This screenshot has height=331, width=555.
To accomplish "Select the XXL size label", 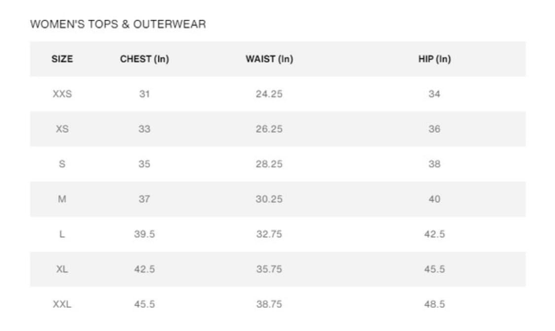I will (x=62, y=304).
